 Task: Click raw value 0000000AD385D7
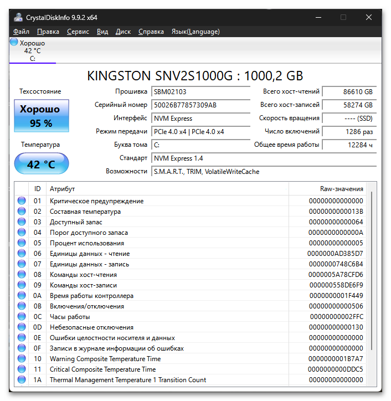pyautogui.click(x=335, y=254)
